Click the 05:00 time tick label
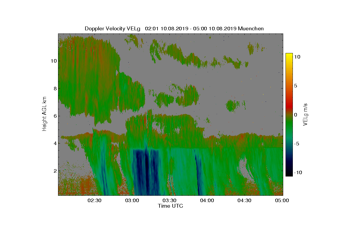Image resolution: width=350 pixels, height=233 pixels. (282, 200)
